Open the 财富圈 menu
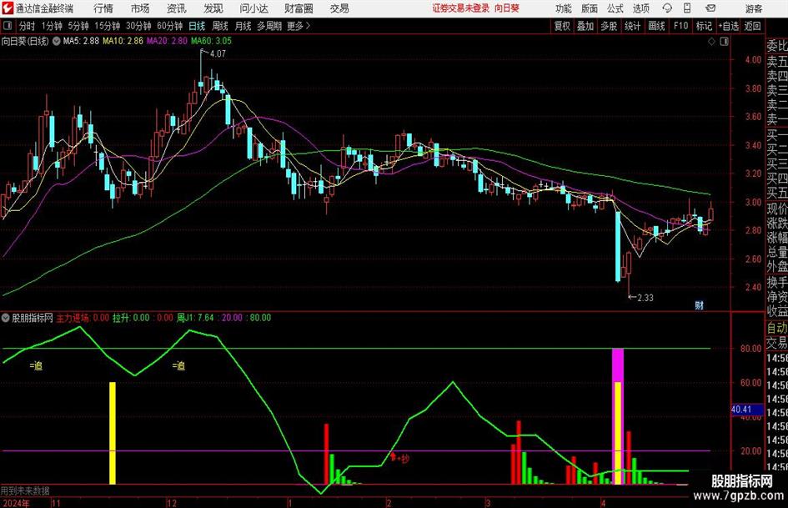Image resolution: width=788 pixels, height=508 pixels. tap(299, 8)
